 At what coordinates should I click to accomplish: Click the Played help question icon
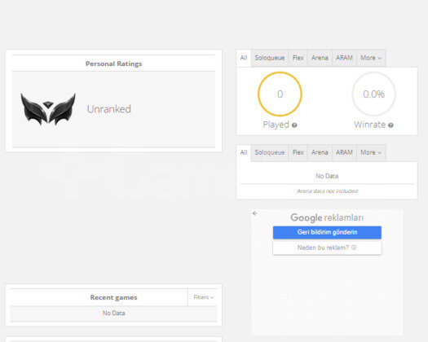pos(294,125)
